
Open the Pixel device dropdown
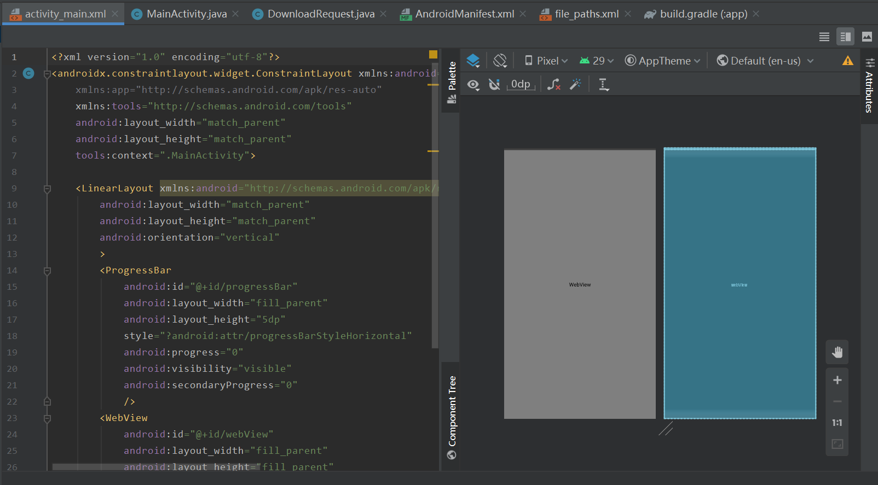546,61
